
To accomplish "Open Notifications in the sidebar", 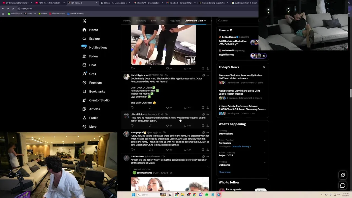I will [x=95, y=47].
